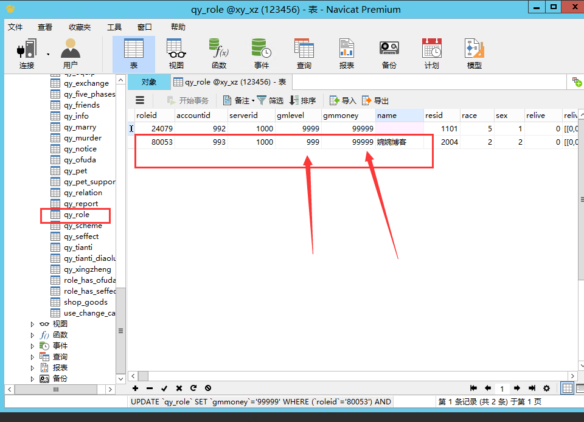
Task: Click the refresh icon in bottom bar
Action: click(193, 388)
